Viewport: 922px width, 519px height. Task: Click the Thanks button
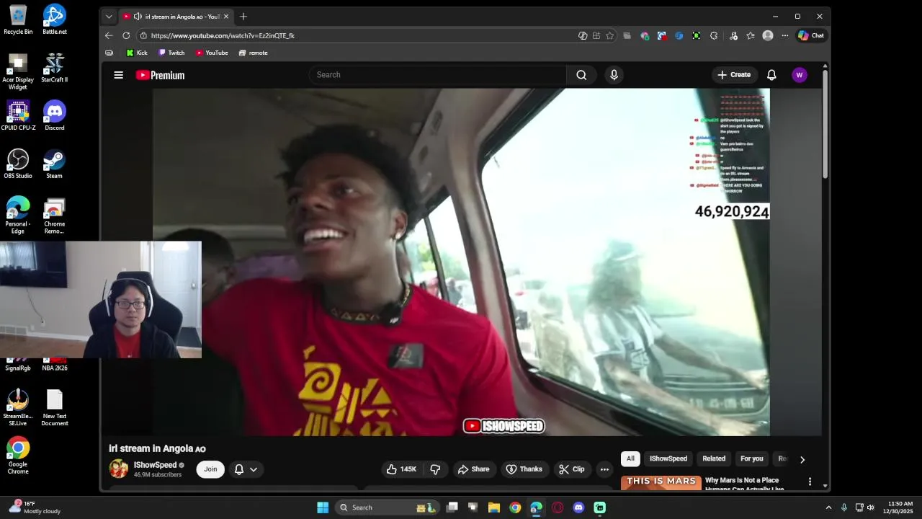pyautogui.click(x=524, y=469)
